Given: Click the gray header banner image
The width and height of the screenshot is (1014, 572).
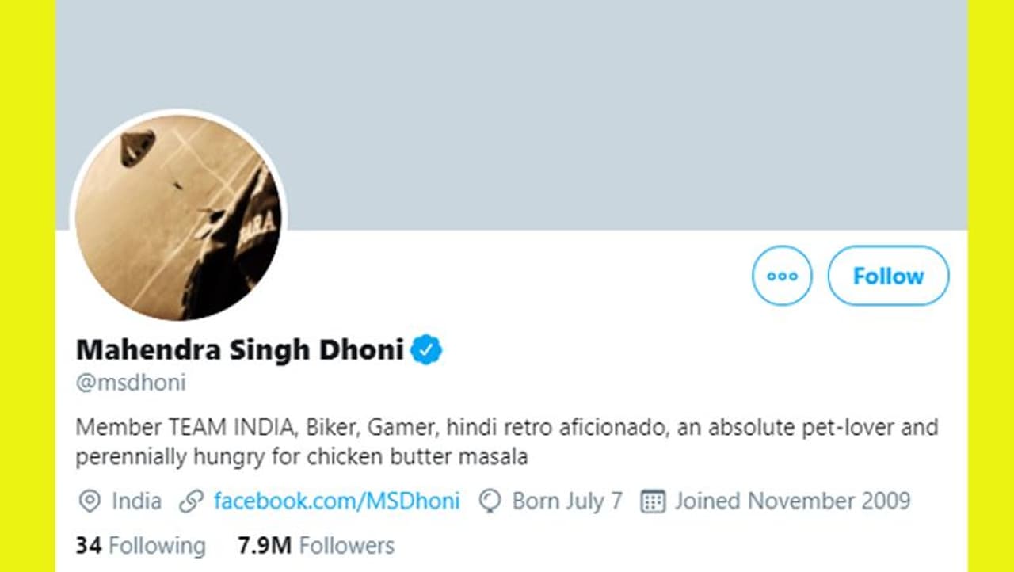Looking at the screenshot, I should pyautogui.click(x=555, y=111).
